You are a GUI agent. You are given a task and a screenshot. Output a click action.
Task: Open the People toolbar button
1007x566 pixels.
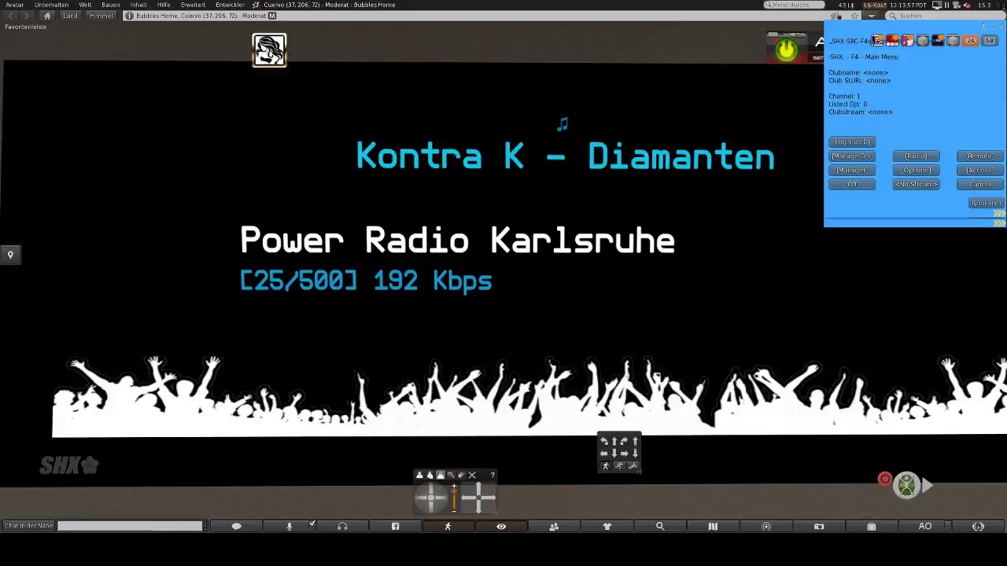click(x=554, y=527)
